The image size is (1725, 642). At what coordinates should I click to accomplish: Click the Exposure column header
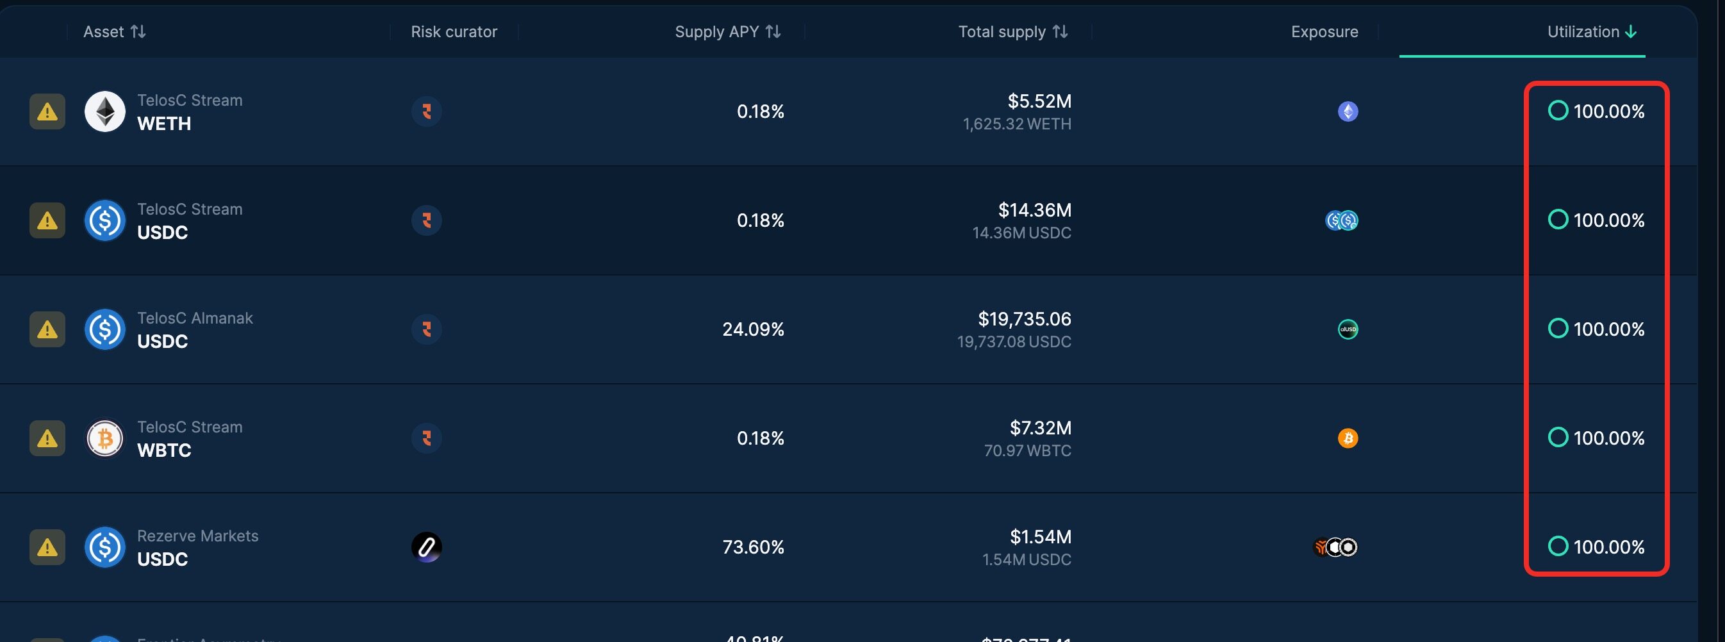pos(1324,31)
